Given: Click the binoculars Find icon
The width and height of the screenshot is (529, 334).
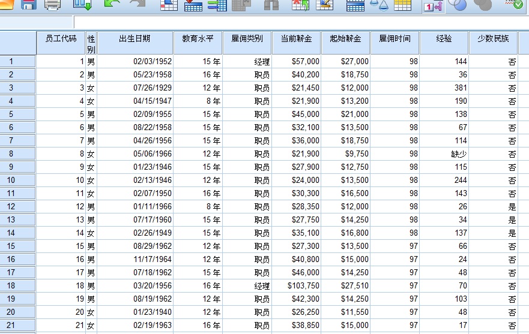Looking at the screenshot, I should 271,4.
